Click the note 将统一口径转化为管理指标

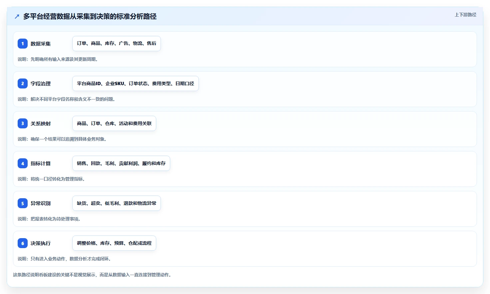click(x=51, y=179)
